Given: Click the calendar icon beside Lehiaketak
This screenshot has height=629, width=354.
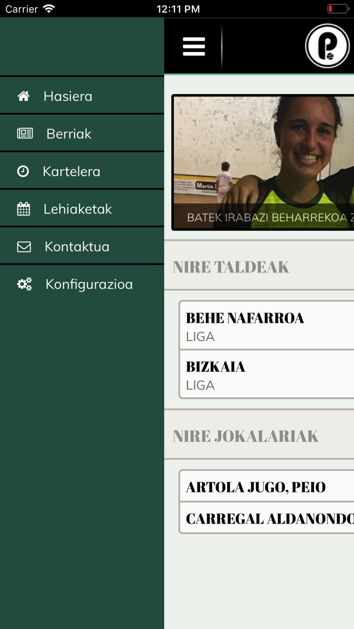Looking at the screenshot, I should click(x=23, y=209).
